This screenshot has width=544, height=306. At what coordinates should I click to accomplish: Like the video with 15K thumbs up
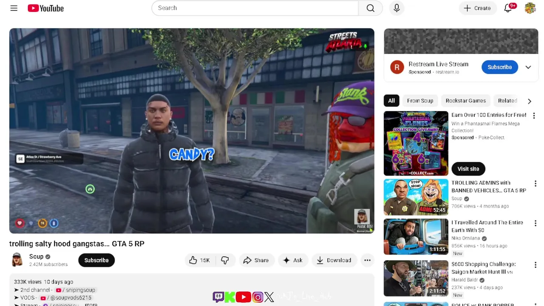[x=199, y=260]
